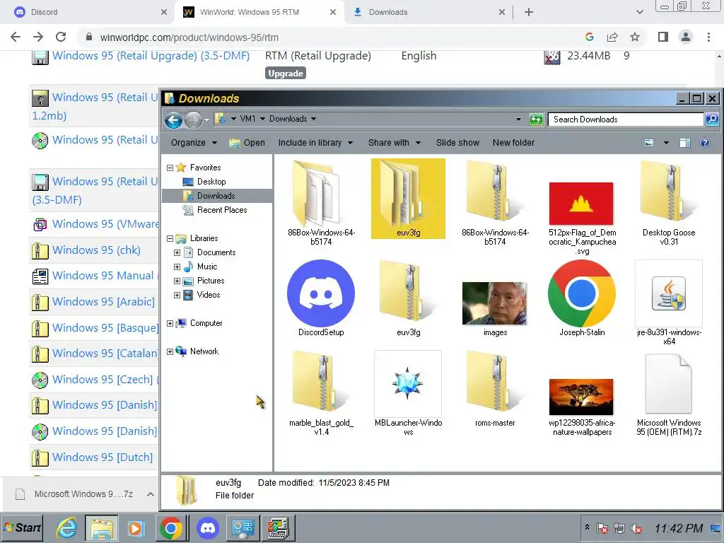Open the Organize dropdown menu
The image size is (724, 543).
pyautogui.click(x=194, y=143)
